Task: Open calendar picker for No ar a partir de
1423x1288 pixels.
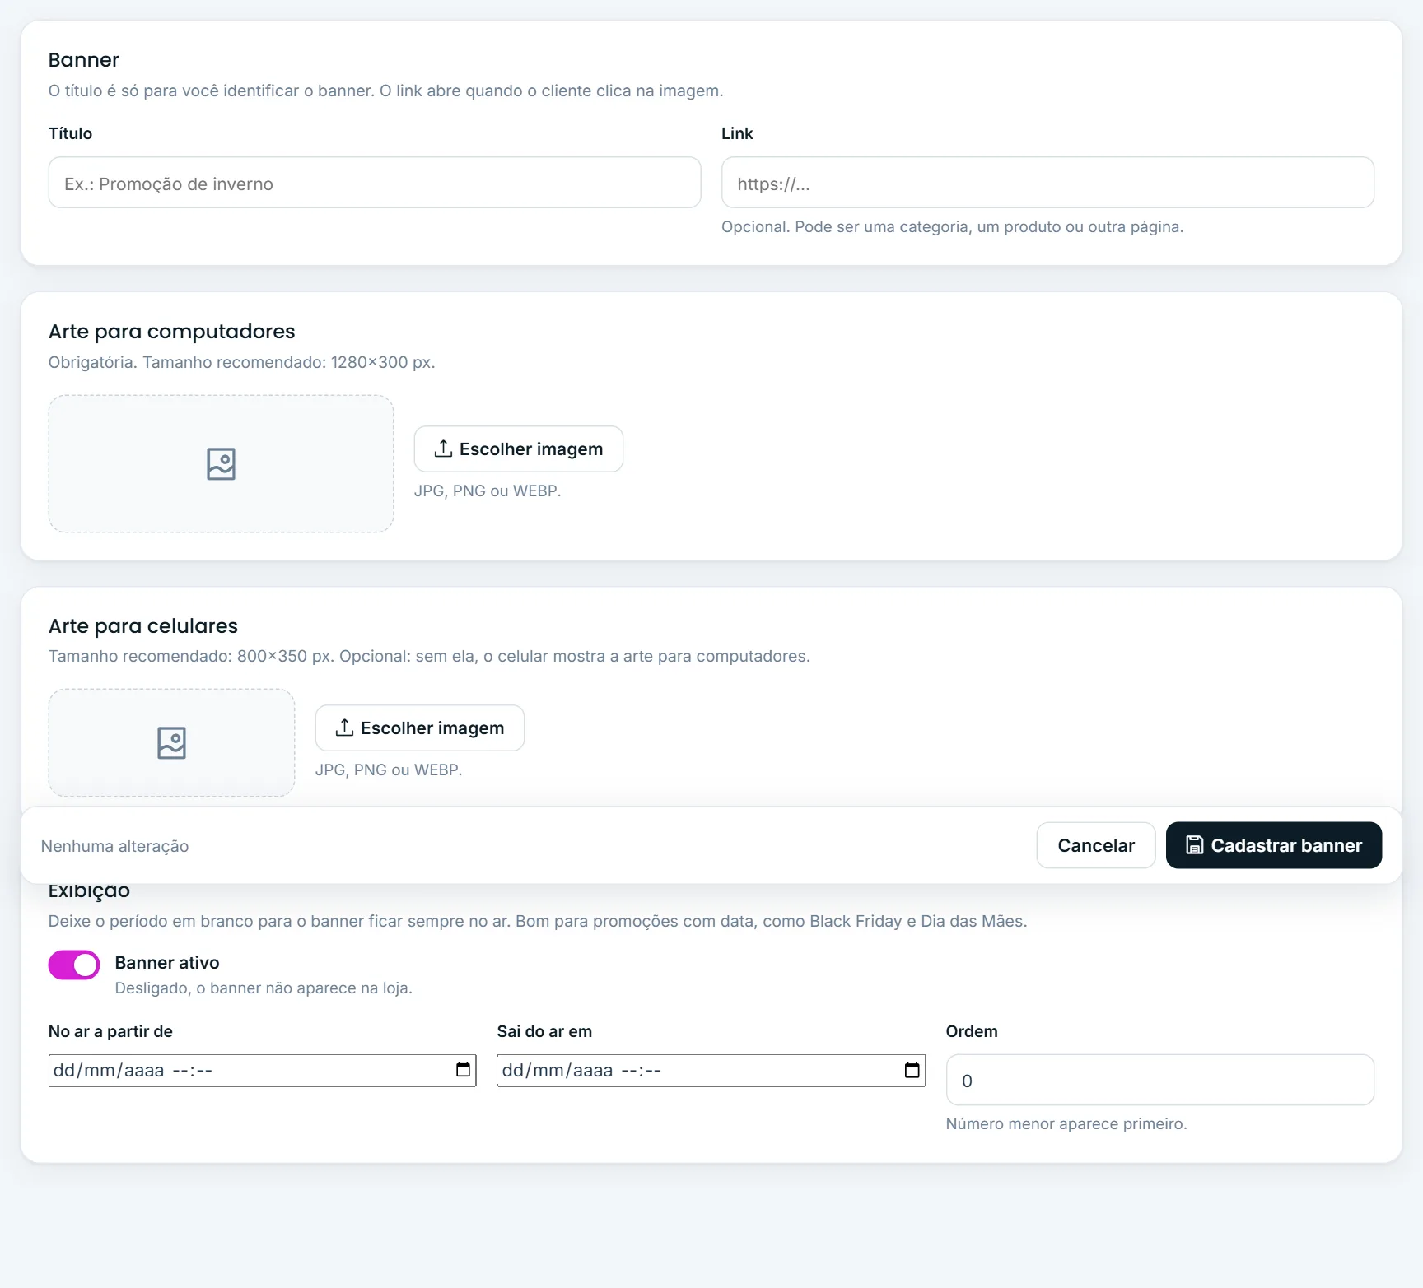Action: point(464,1070)
